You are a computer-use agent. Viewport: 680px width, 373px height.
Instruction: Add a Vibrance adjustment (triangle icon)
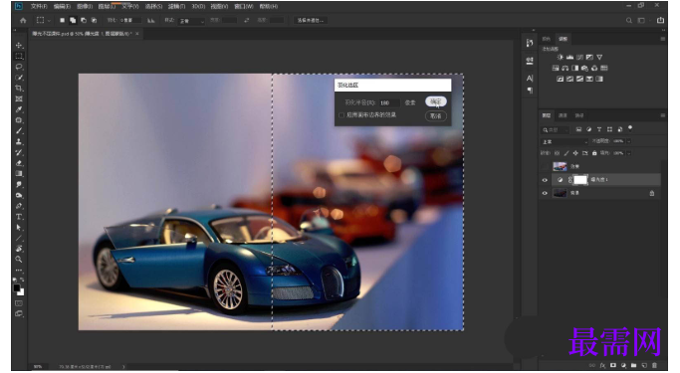tap(599, 57)
